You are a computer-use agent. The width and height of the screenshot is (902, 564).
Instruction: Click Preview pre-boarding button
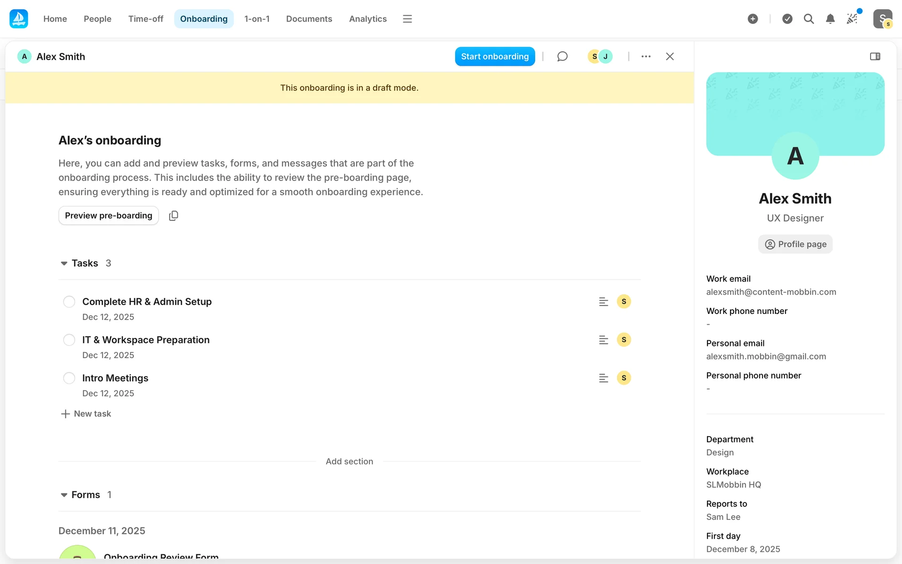coord(109,216)
